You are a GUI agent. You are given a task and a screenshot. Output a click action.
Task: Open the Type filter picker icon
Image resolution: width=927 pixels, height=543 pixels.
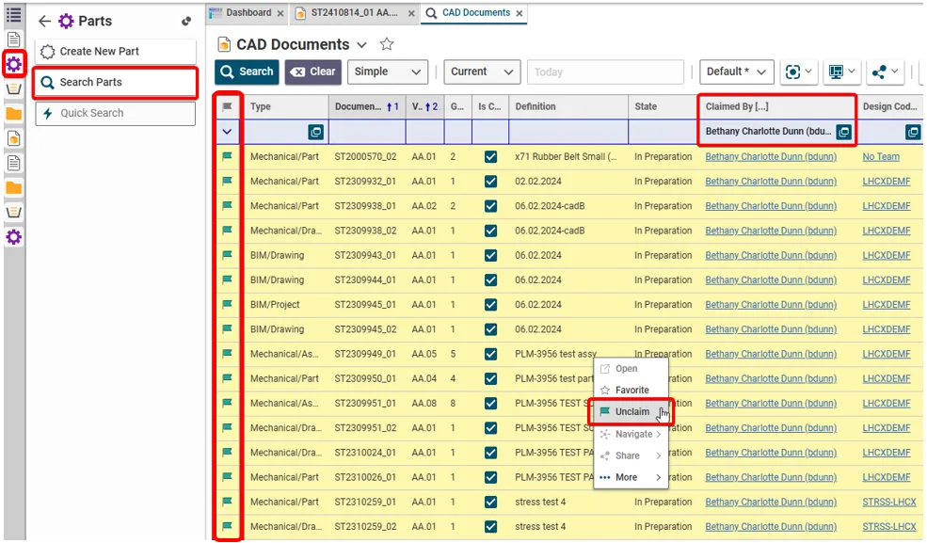click(x=315, y=132)
